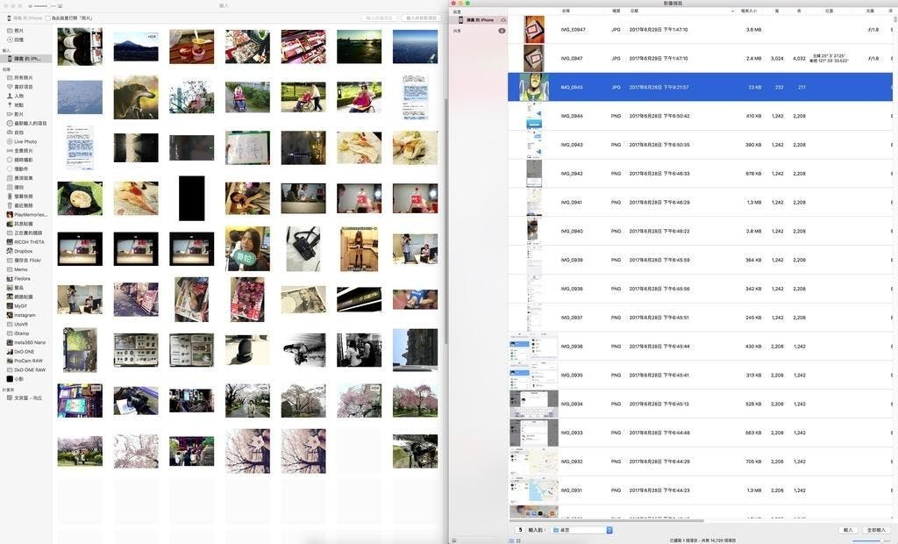Click the Instagram album icon in the sidebar

[10, 315]
